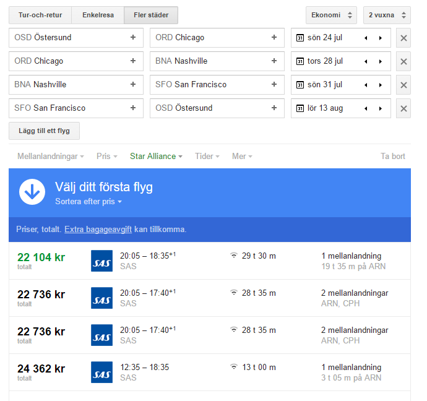This screenshot has height=401, width=427.
Task: Open the Star Alliance filter menu
Action: (156, 157)
